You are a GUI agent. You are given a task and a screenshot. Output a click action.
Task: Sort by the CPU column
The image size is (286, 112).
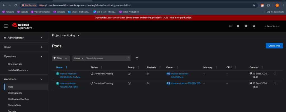pos(231,67)
